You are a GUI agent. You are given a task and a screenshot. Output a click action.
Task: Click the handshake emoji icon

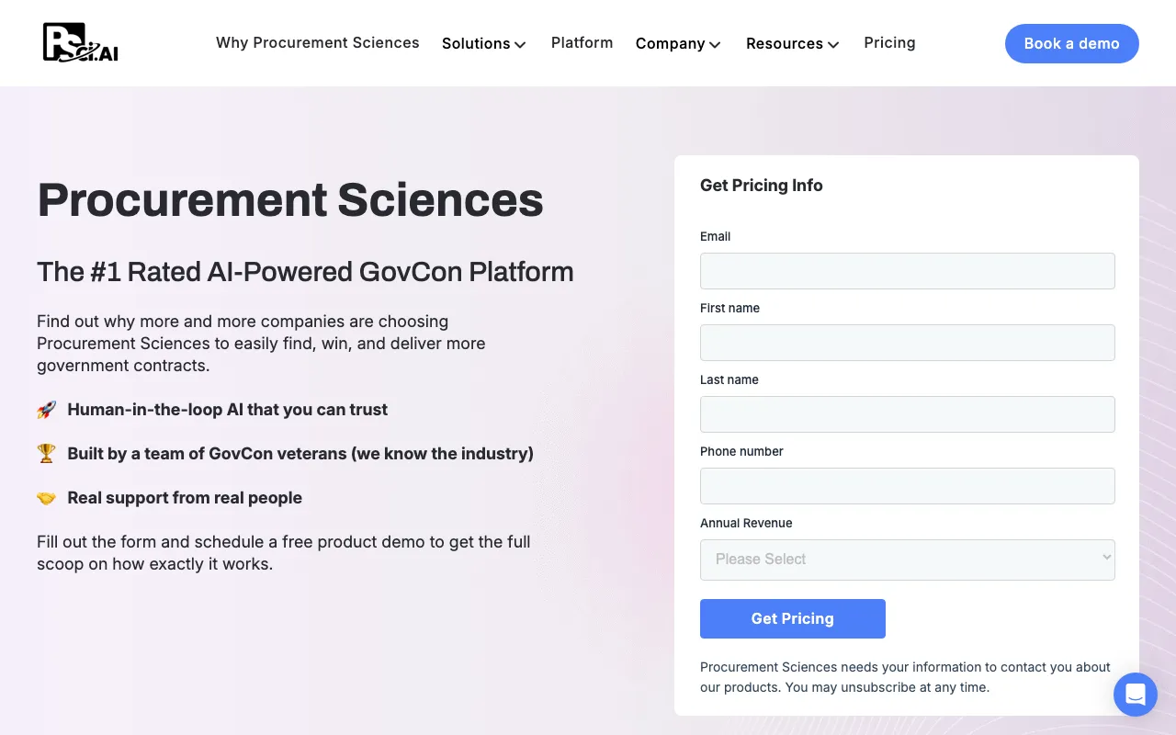46,498
